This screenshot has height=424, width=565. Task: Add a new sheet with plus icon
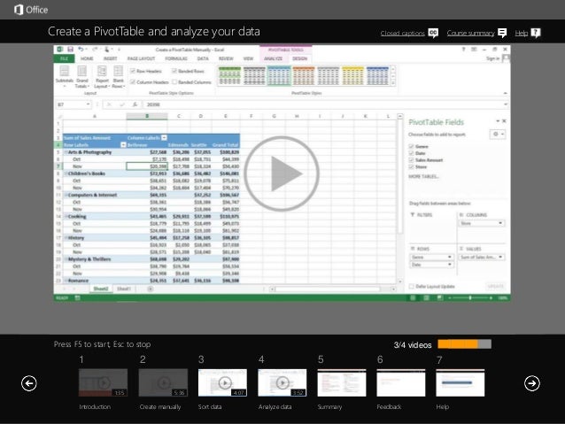pyautogui.click(x=151, y=289)
